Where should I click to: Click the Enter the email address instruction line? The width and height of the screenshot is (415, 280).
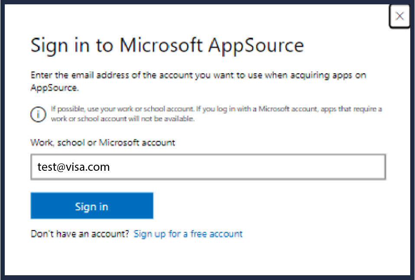(x=198, y=75)
